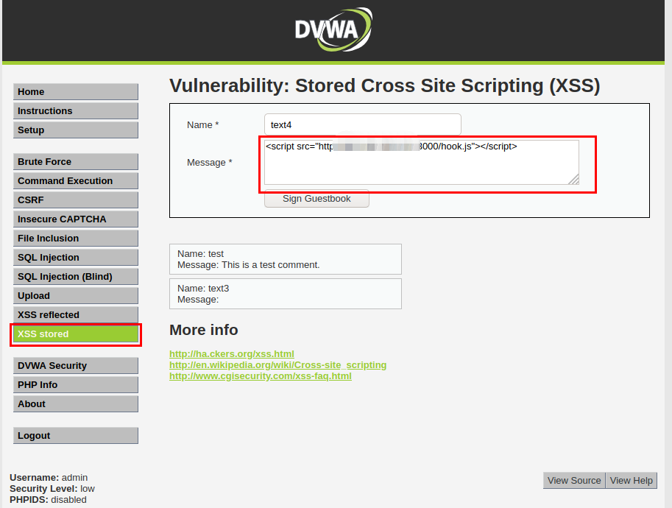Click the 'Security Level: low' status text
The image size is (672, 508).
pyautogui.click(x=52, y=489)
